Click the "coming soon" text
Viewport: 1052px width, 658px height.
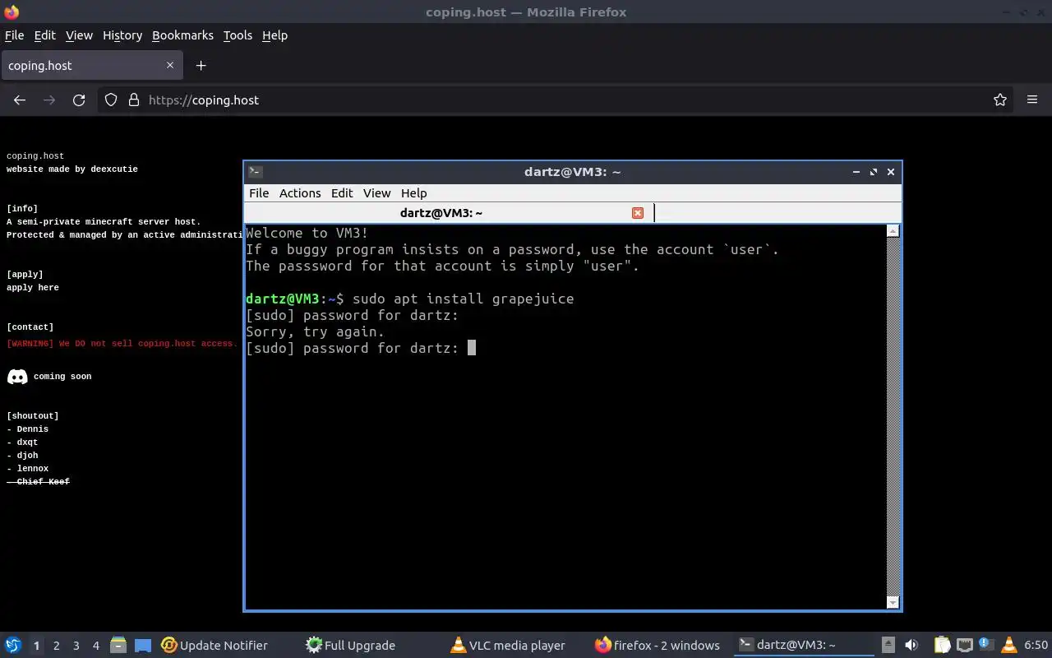[x=62, y=377]
